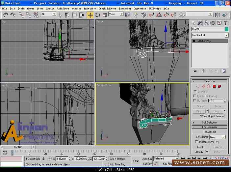Switch to Vertex sub-object selection level
Image resolution: width=231 pixels, height=172 pixels.
(x=198, y=86)
